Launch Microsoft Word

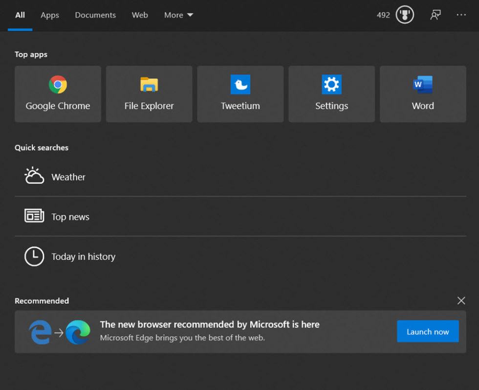point(422,94)
